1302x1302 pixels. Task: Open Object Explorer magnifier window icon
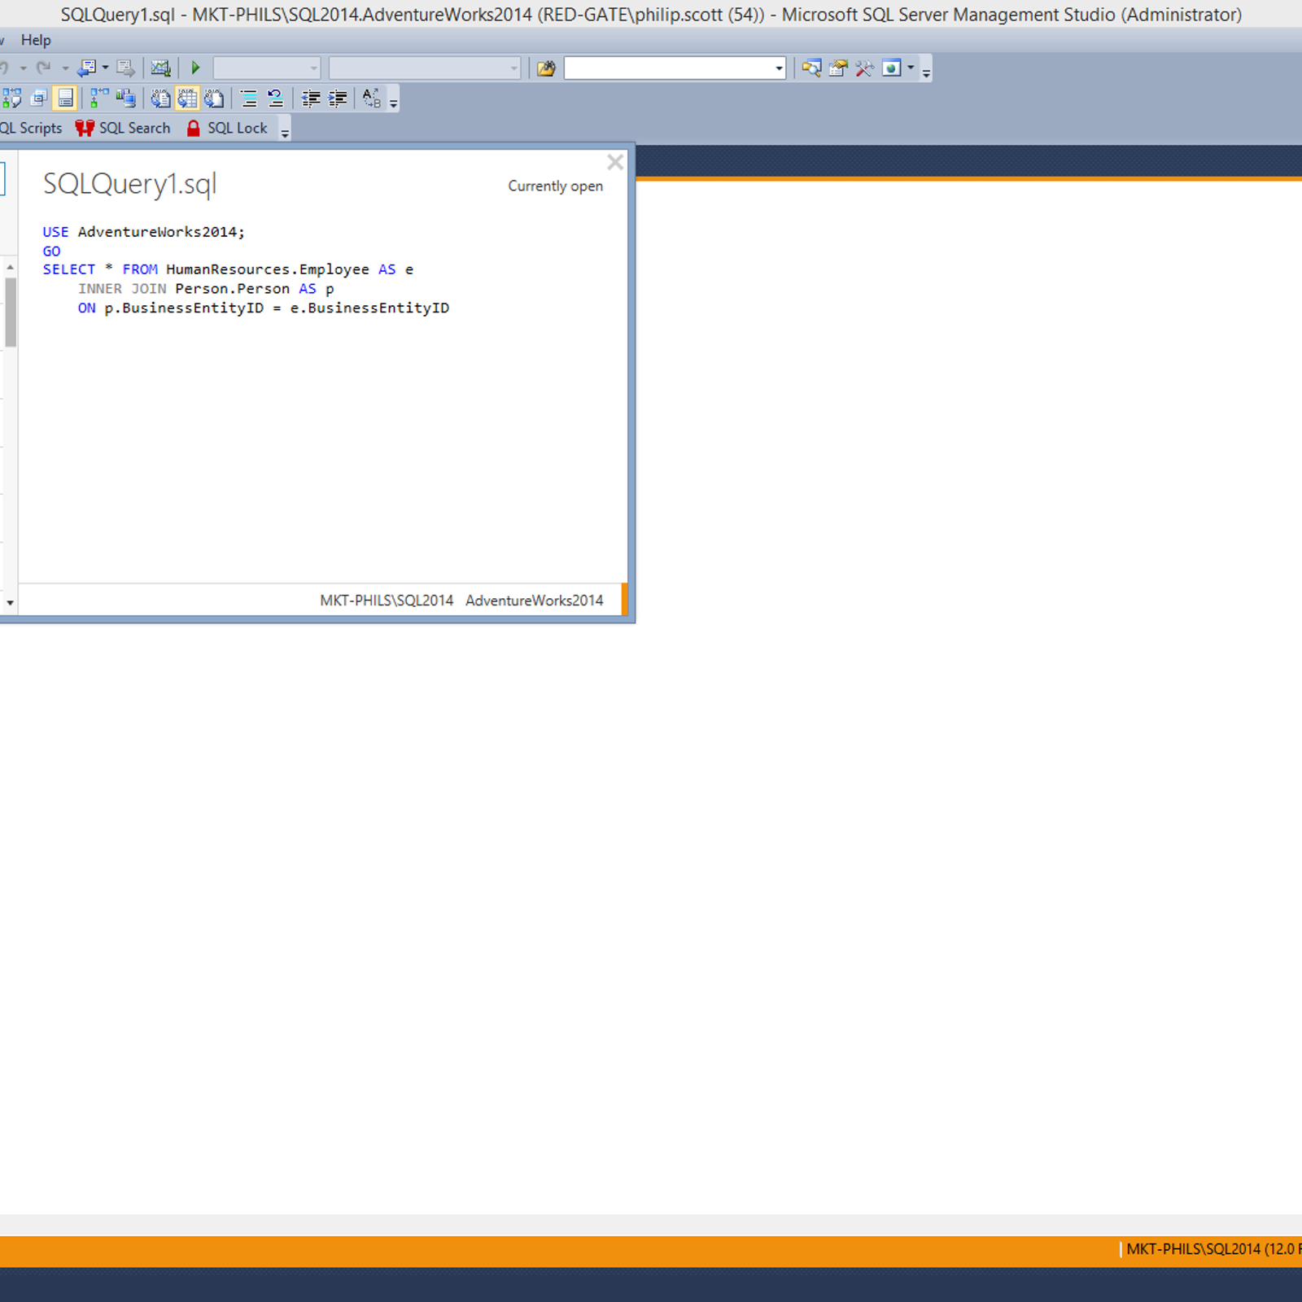pos(811,68)
